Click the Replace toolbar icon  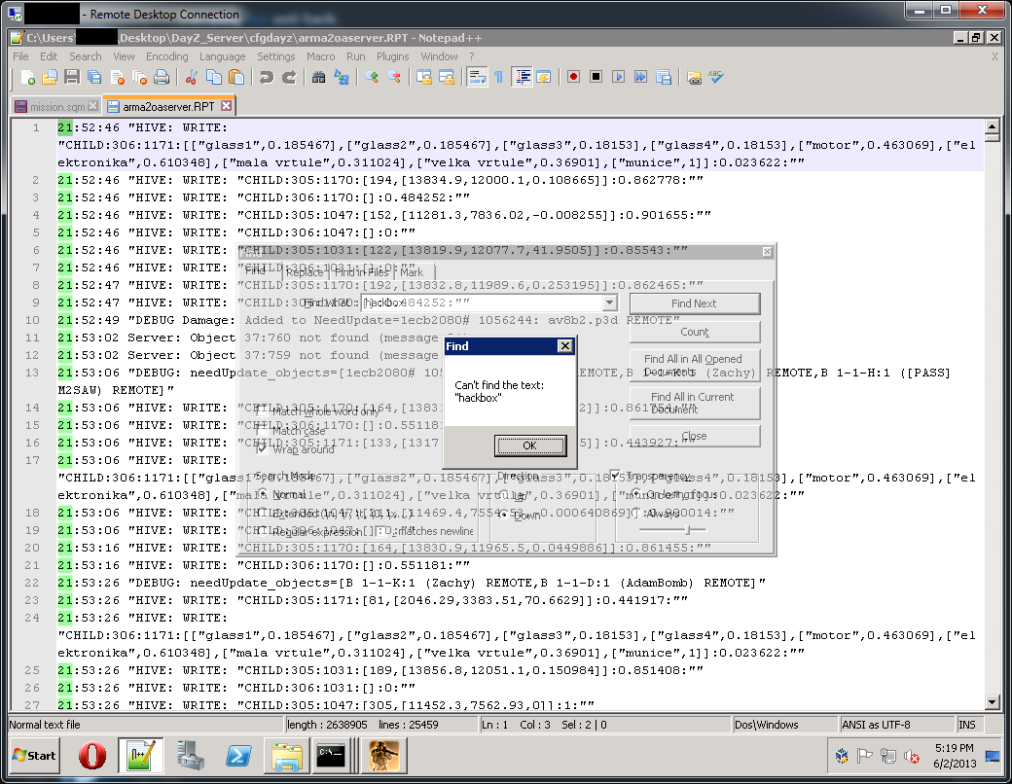pyautogui.click(x=342, y=78)
